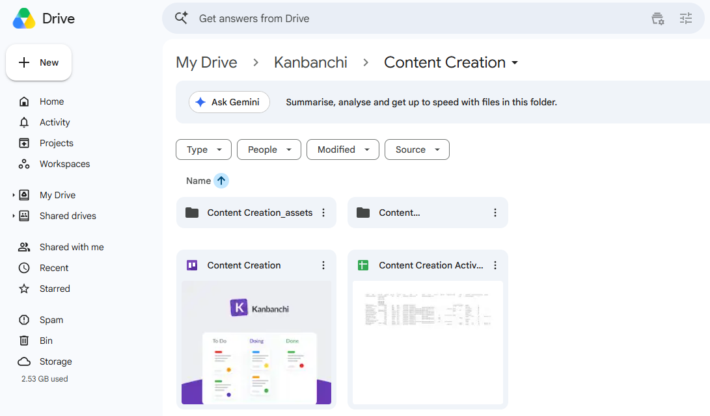Viewport: 710px width, 416px height.
Task: Open Projects in the sidebar
Action: 56,143
